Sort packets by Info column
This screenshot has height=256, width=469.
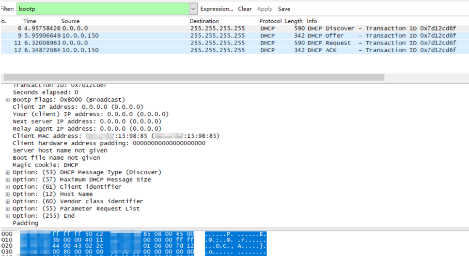(x=312, y=21)
